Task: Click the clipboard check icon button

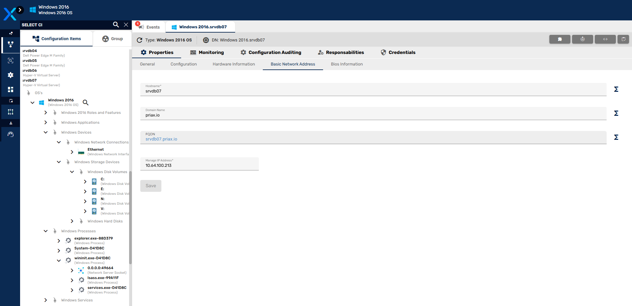Action: (x=623, y=39)
